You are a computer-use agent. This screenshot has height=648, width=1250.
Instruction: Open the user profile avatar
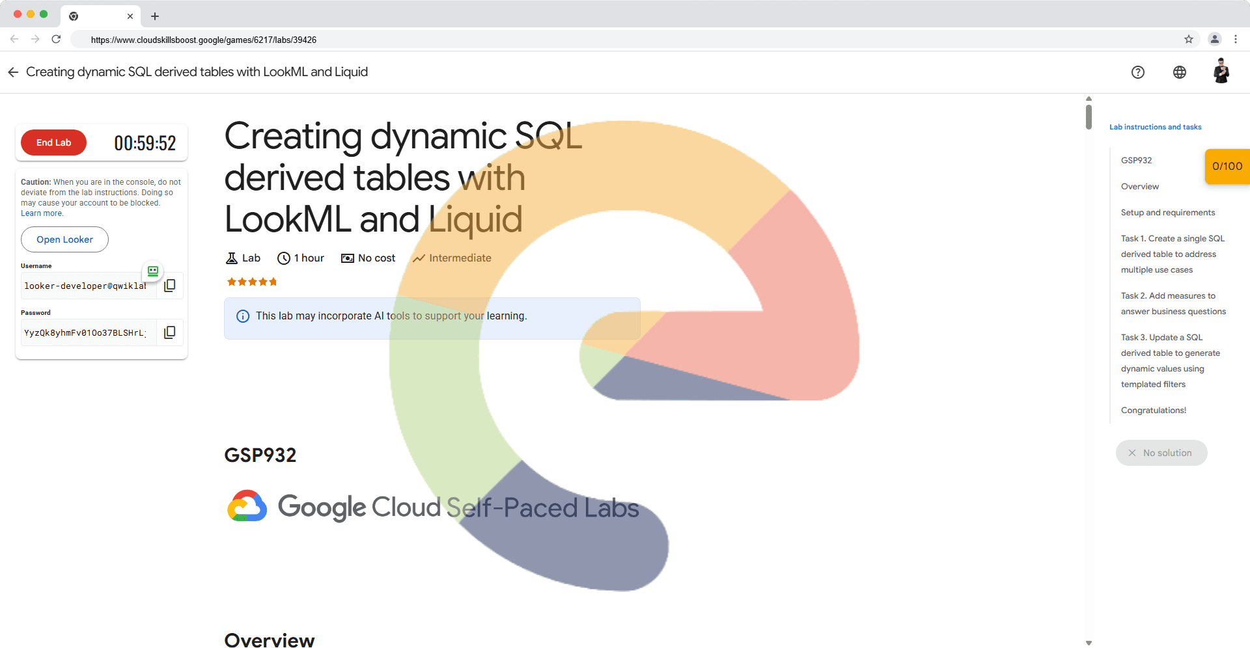[1221, 72]
